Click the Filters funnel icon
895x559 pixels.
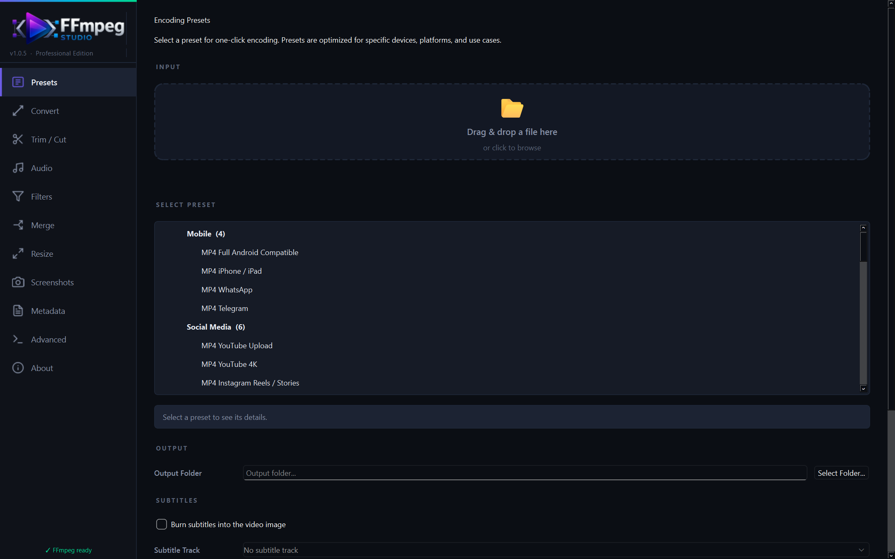click(x=18, y=196)
